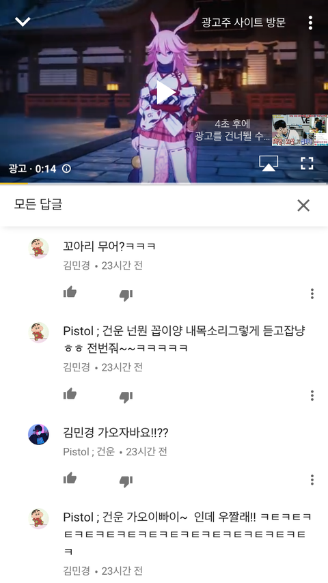The image size is (328, 583).
Task: Close the all replies panel
Action: [x=303, y=205]
